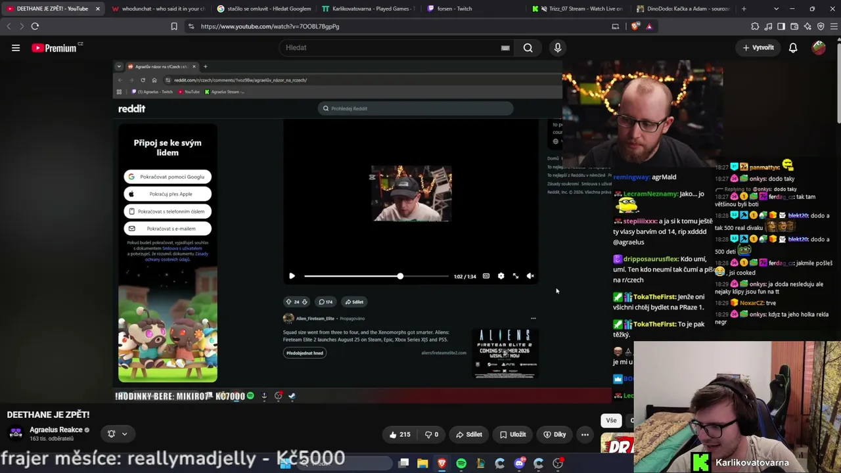Open the Agraelus Reakce channel name link
The image size is (841, 473).
point(56,430)
